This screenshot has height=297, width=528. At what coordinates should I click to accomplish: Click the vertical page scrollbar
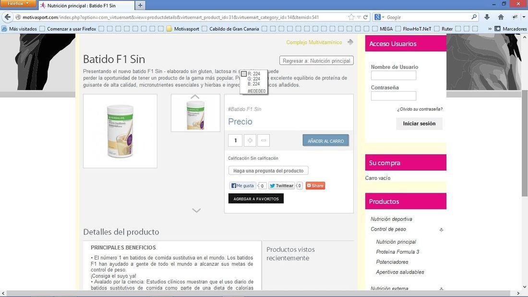[525, 143]
